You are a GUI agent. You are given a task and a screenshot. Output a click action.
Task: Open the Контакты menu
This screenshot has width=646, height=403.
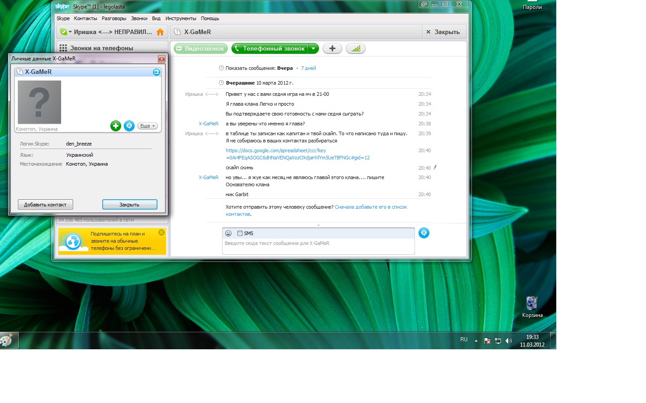[x=86, y=18]
